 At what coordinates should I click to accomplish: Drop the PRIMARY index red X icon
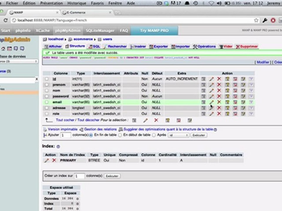[54, 160]
